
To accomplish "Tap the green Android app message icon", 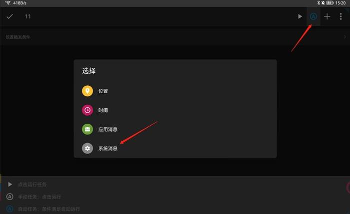I will click(x=87, y=129).
